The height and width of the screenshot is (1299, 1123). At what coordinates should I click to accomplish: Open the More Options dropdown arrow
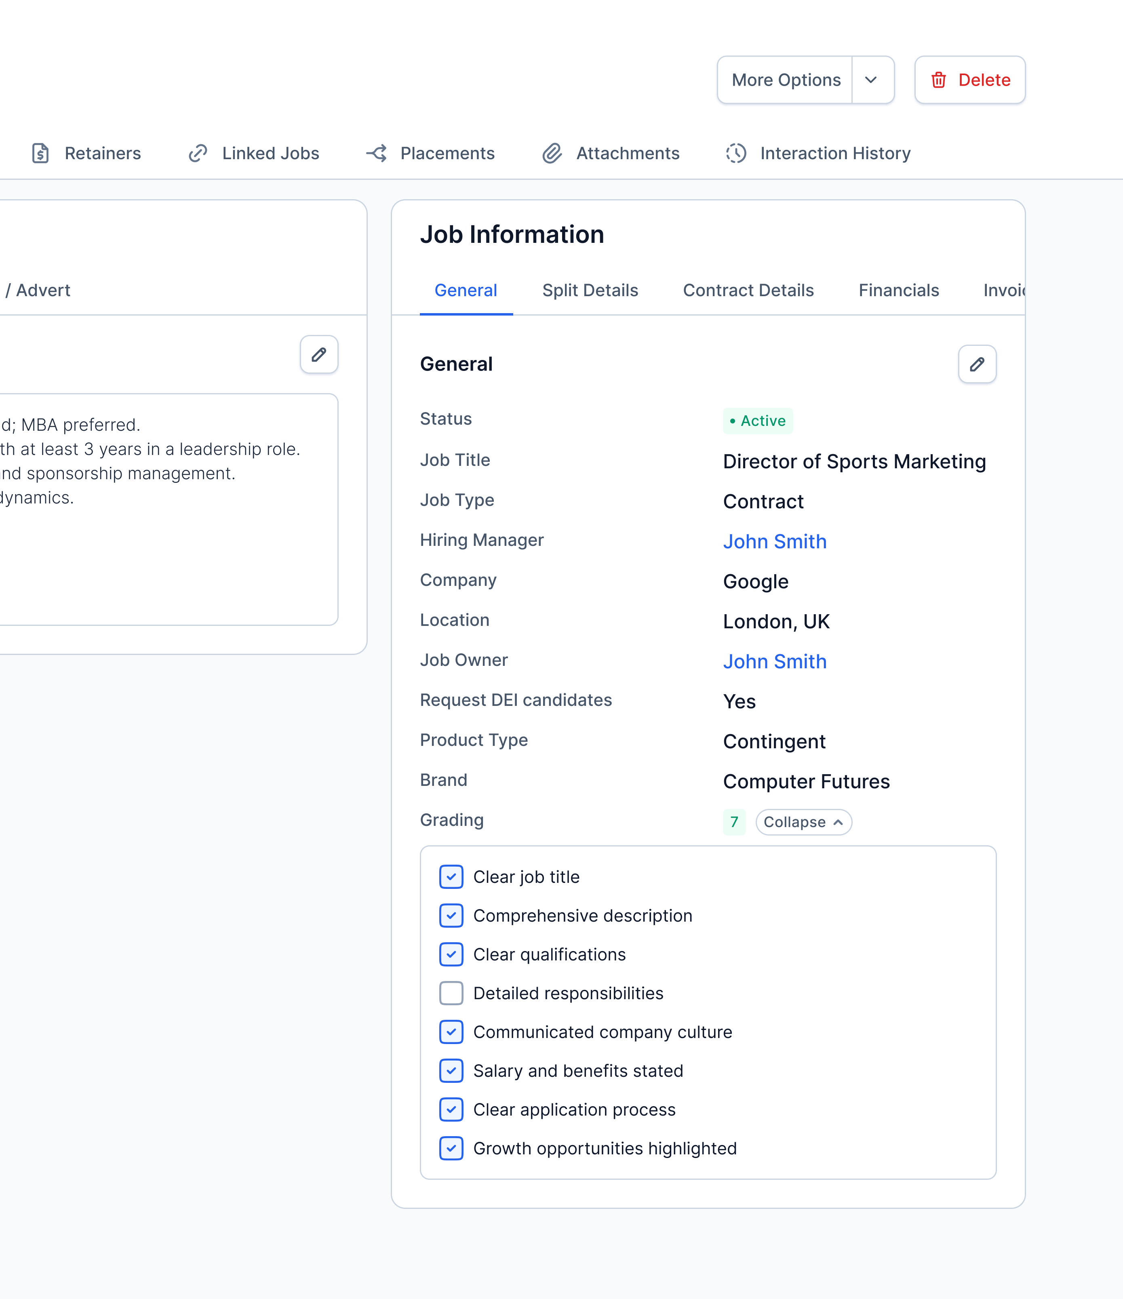(x=872, y=80)
